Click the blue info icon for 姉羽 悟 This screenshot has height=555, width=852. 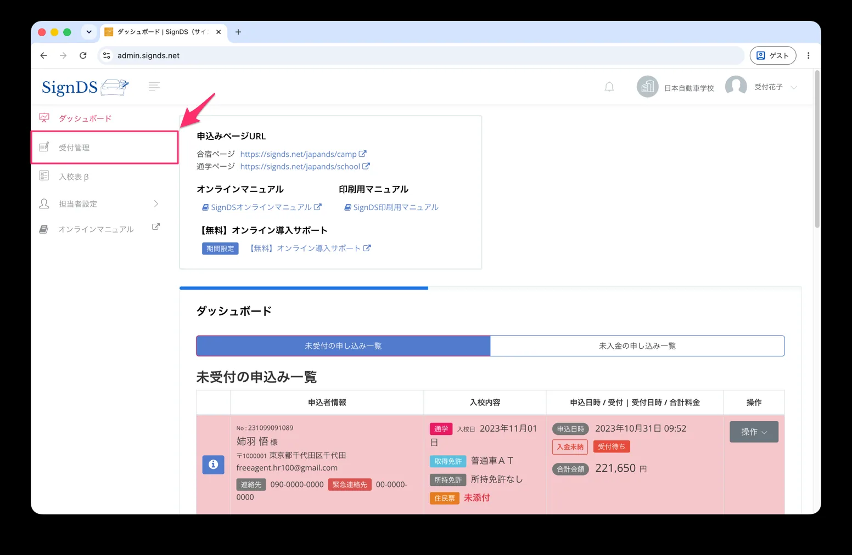(x=213, y=465)
